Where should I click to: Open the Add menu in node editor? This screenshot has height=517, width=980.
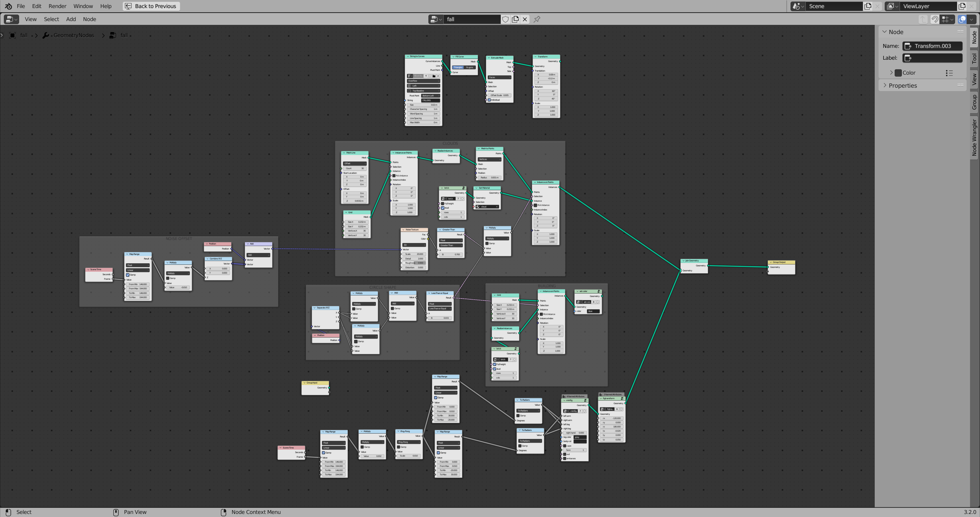pyautogui.click(x=71, y=19)
